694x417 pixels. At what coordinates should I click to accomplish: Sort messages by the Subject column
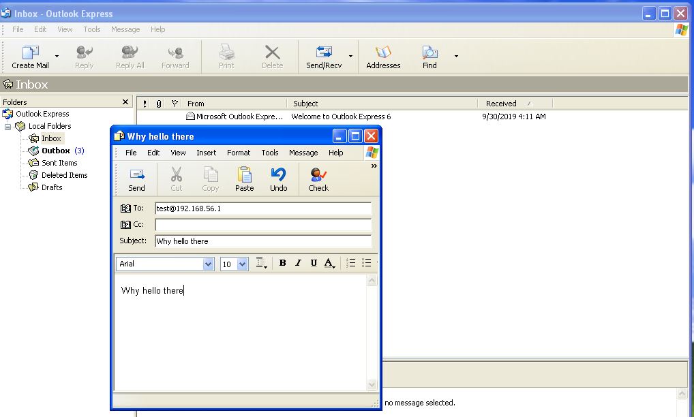coord(382,104)
